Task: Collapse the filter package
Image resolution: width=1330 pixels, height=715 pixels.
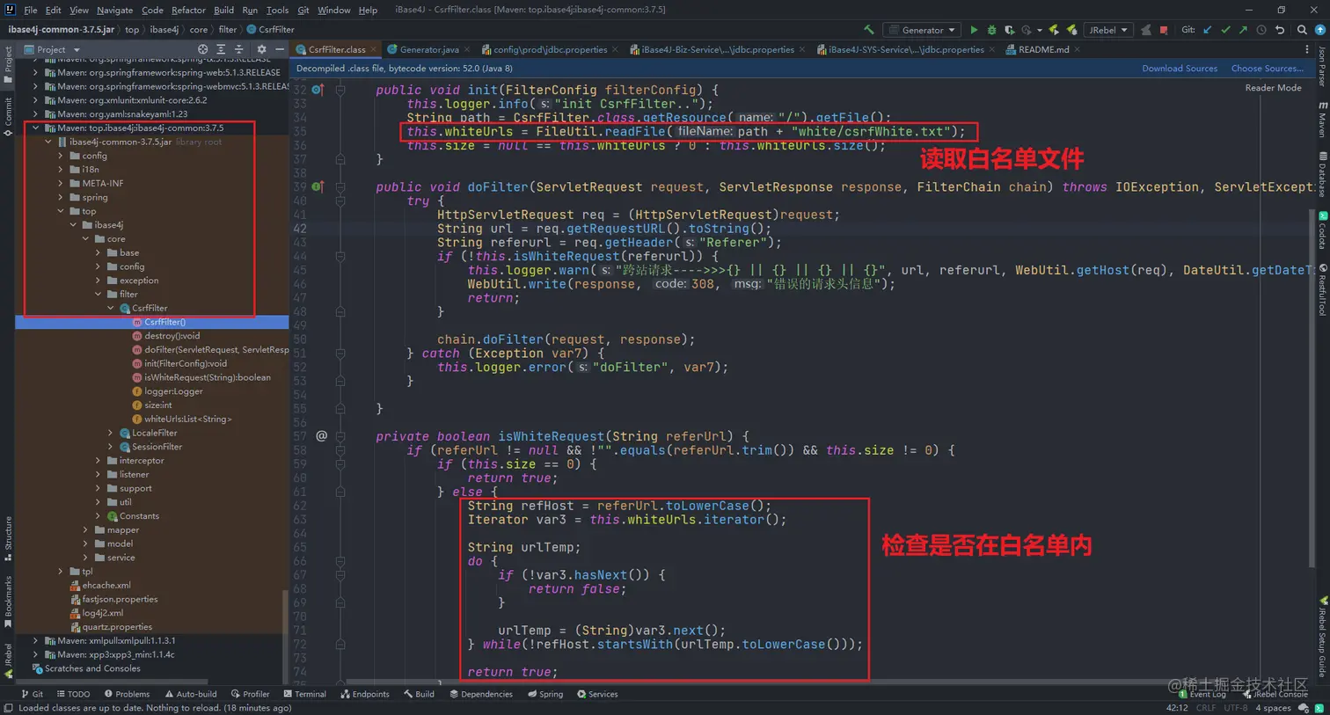Action: tap(98, 294)
